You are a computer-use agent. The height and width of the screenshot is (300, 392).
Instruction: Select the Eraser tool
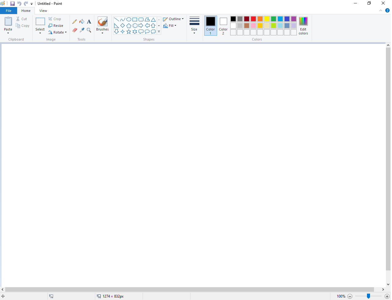coord(74,30)
